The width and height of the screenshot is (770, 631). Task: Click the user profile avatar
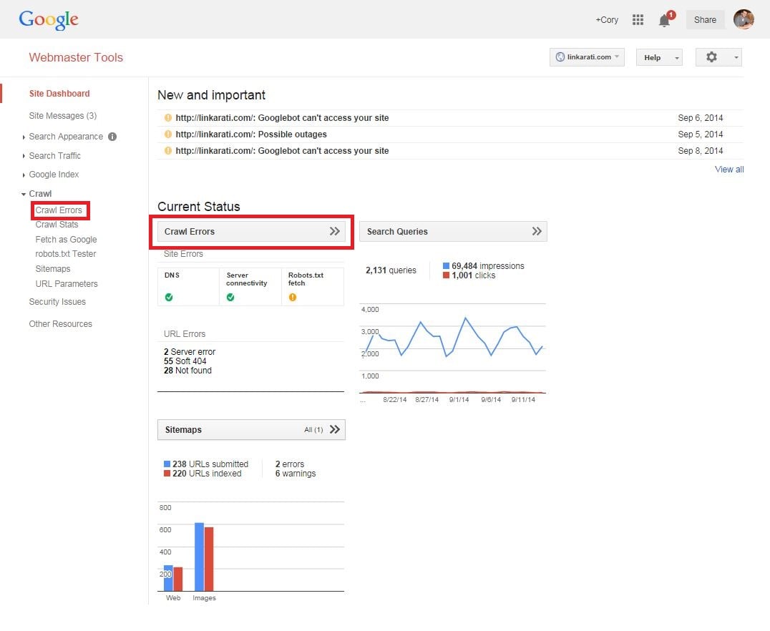pyautogui.click(x=744, y=19)
